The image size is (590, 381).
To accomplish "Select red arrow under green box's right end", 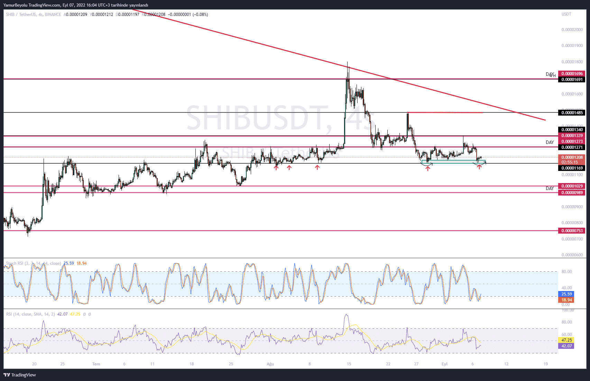I will (x=479, y=167).
